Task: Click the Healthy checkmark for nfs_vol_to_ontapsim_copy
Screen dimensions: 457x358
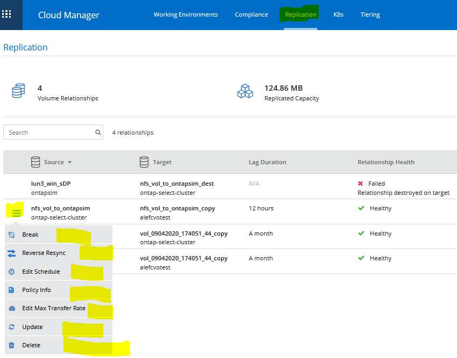Action: point(361,208)
